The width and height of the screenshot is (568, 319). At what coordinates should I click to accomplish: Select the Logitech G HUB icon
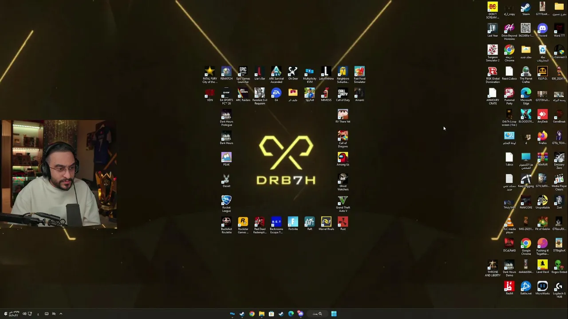[559, 290]
